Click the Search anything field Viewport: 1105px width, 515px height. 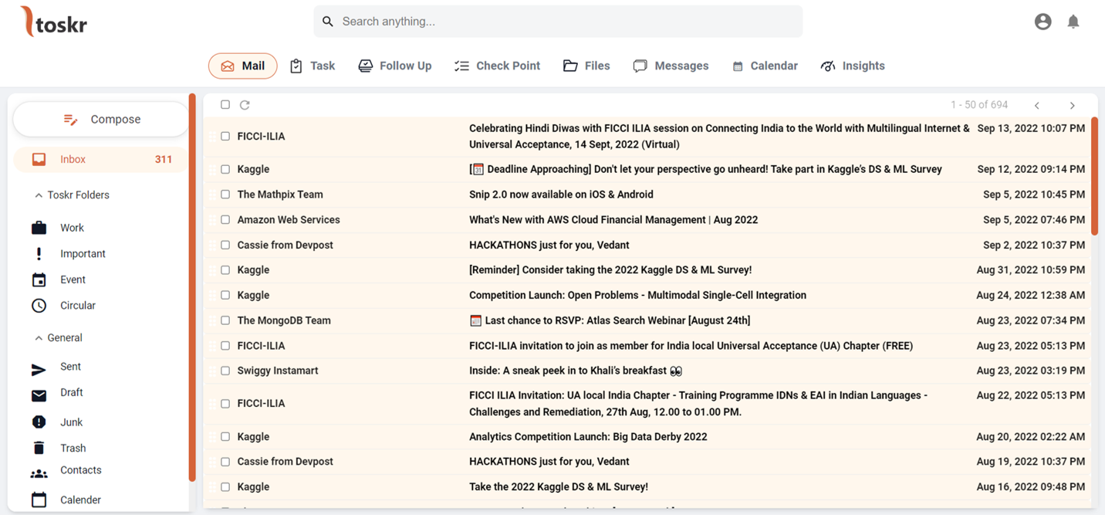click(x=558, y=22)
